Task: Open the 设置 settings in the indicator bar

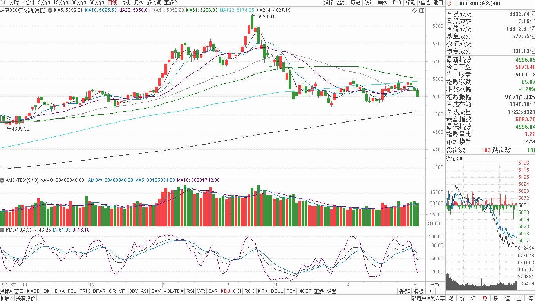Action: click(332, 291)
